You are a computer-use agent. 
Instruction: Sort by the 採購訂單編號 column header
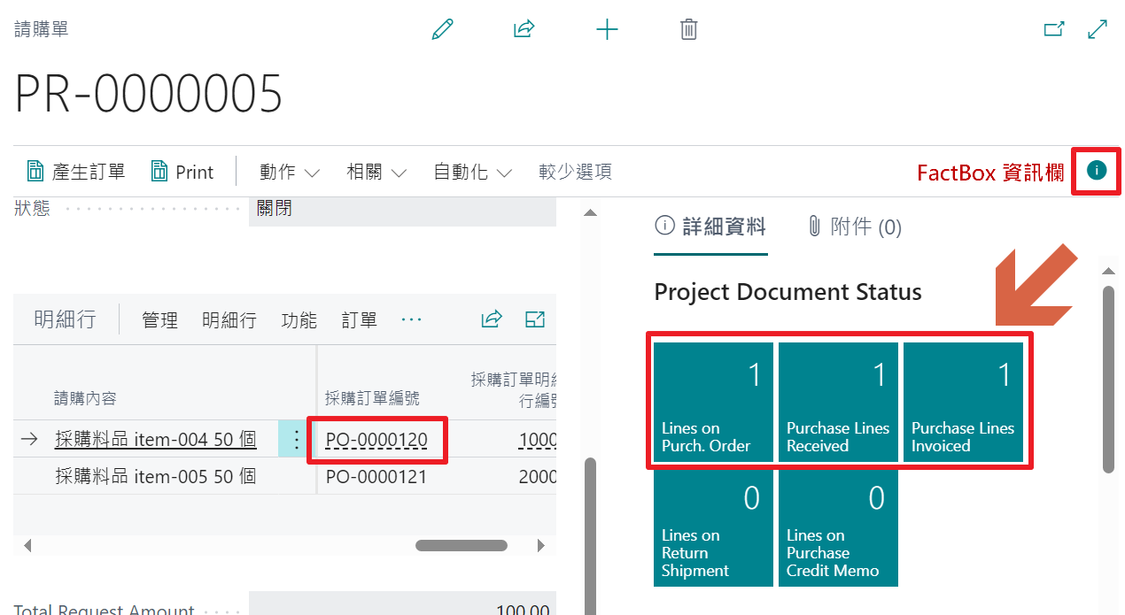tap(372, 398)
